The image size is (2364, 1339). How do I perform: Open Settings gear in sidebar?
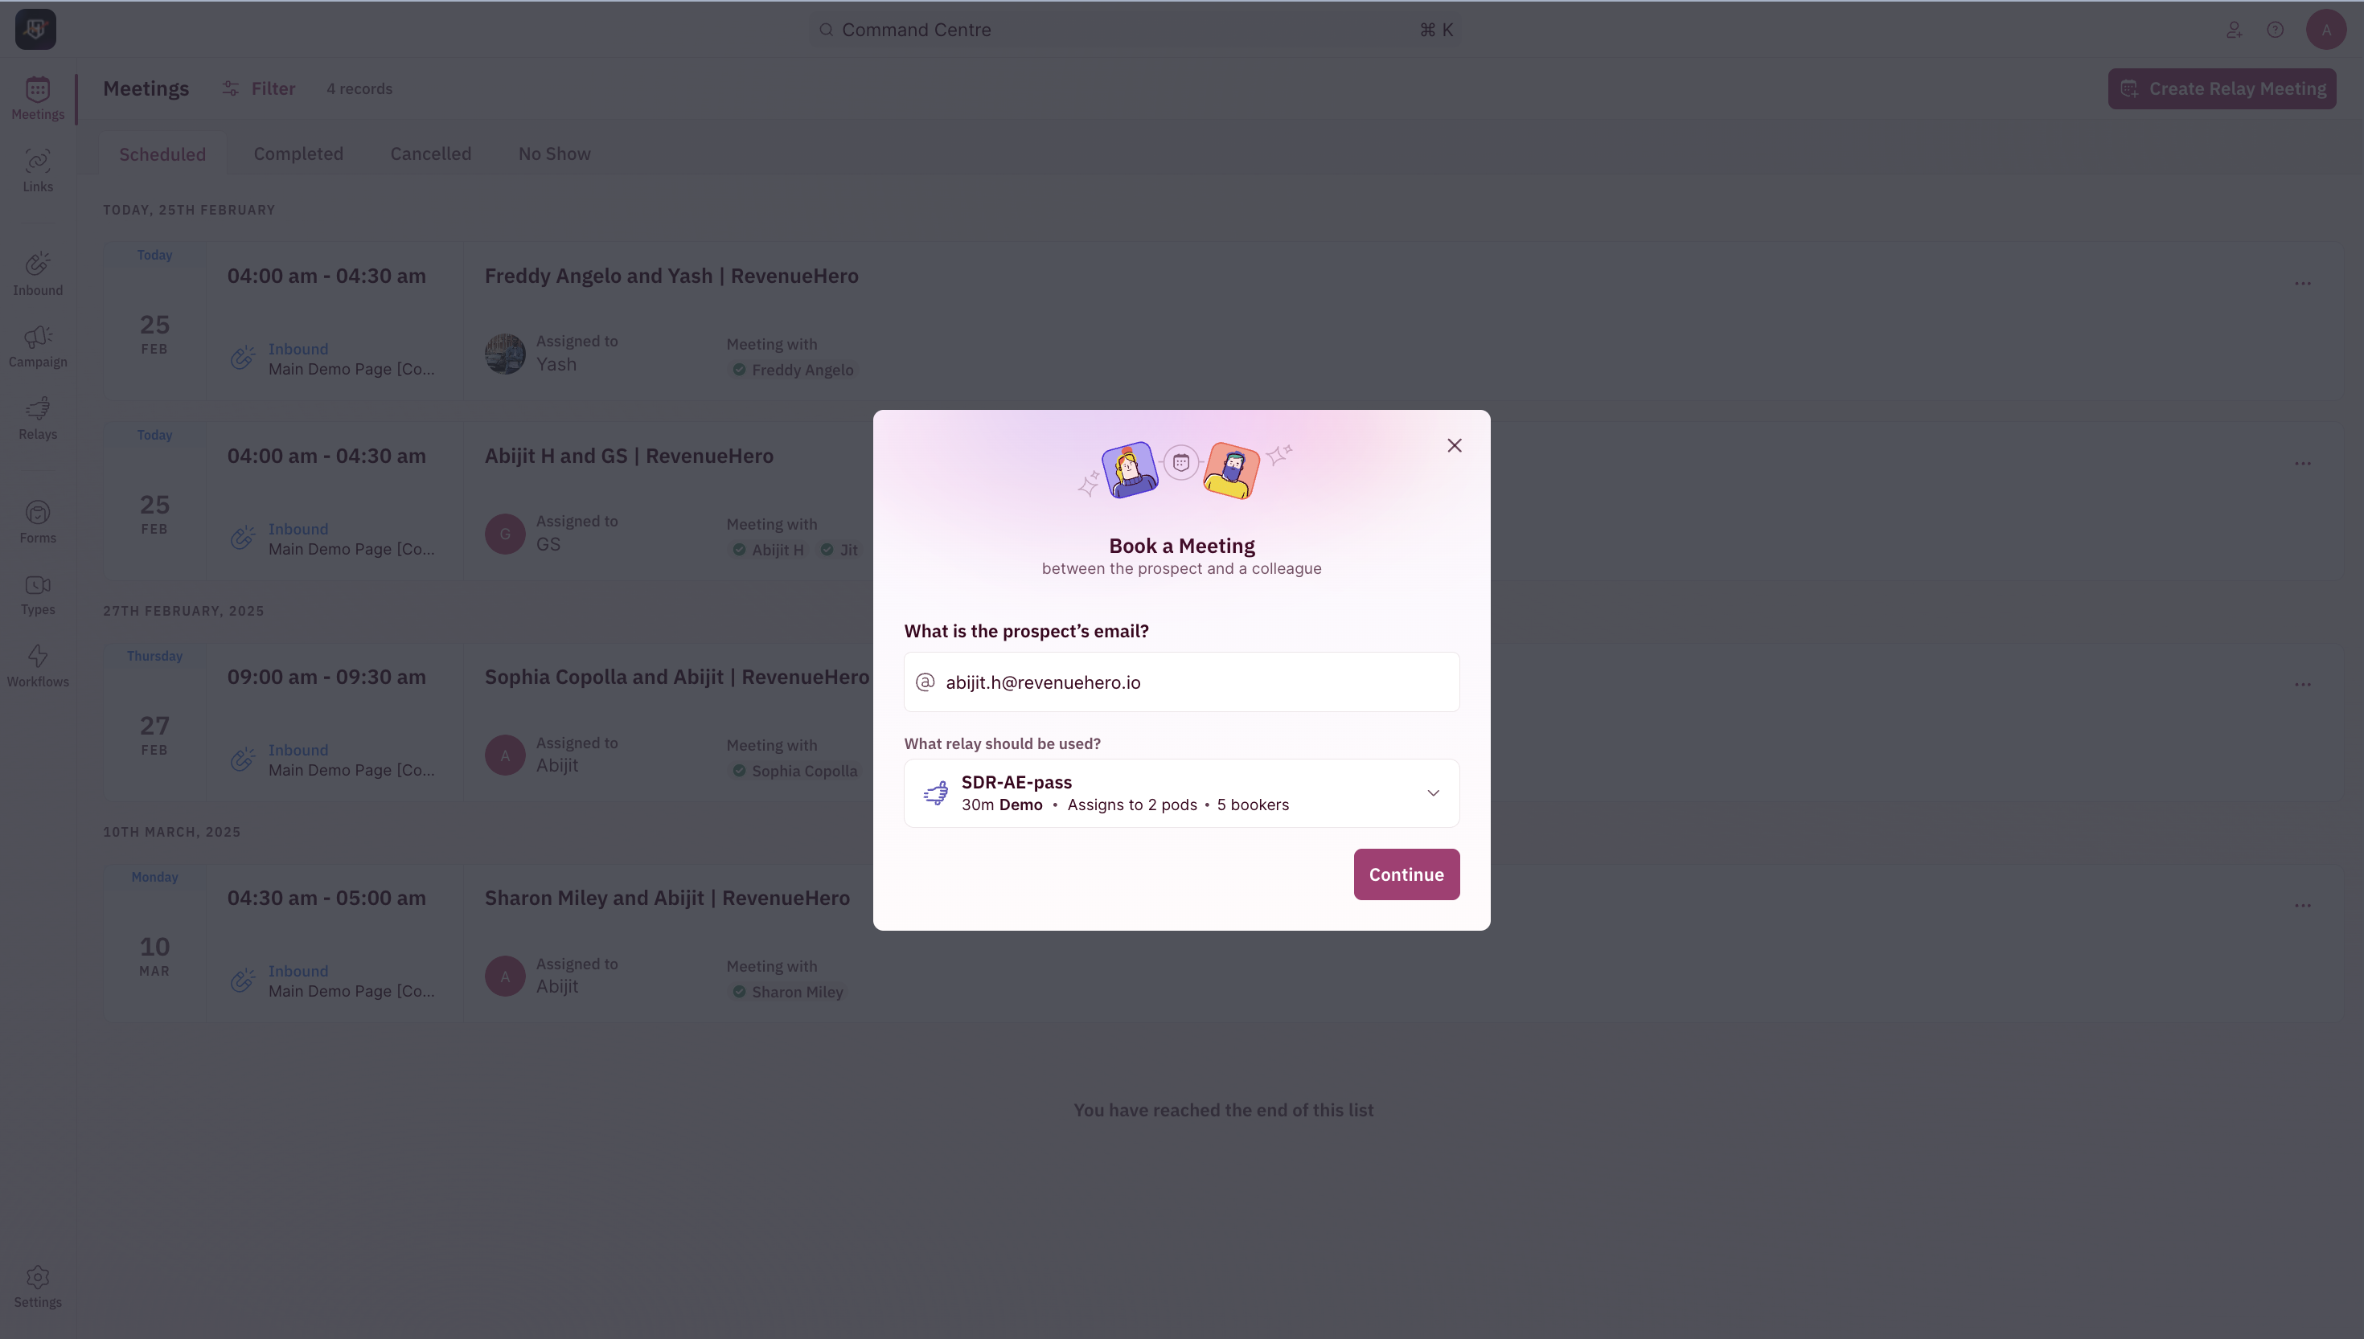click(38, 1287)
